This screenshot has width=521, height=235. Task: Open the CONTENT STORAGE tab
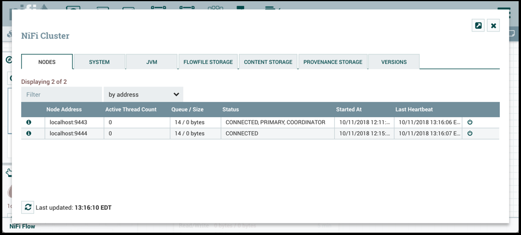(x=268, y=62)
